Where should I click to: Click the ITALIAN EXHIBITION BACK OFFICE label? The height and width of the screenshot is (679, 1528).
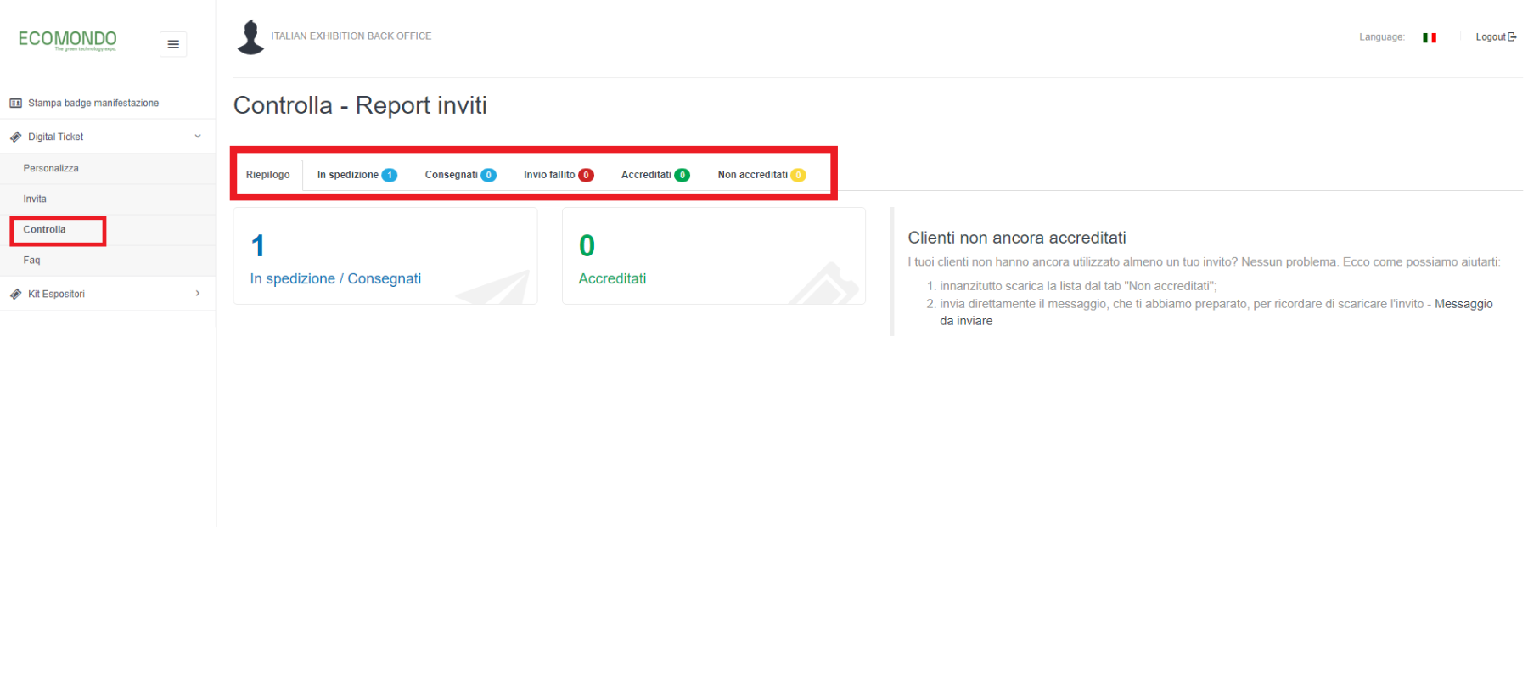(351, 36)
